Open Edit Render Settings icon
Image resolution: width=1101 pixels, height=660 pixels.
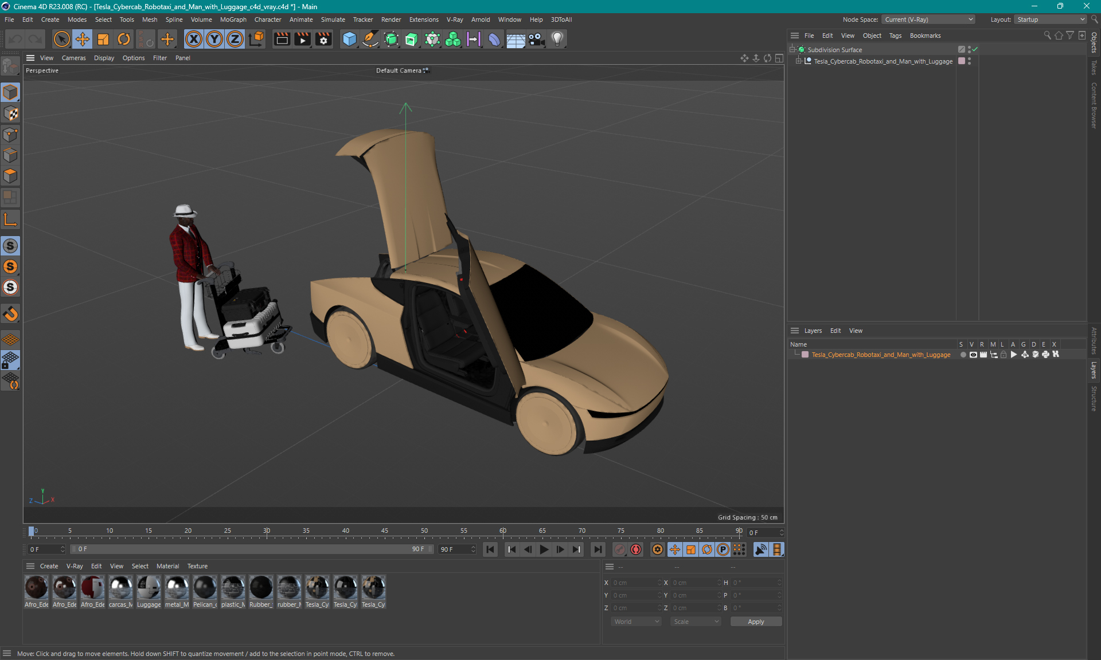pyautogui.click(x=323, y=39)
